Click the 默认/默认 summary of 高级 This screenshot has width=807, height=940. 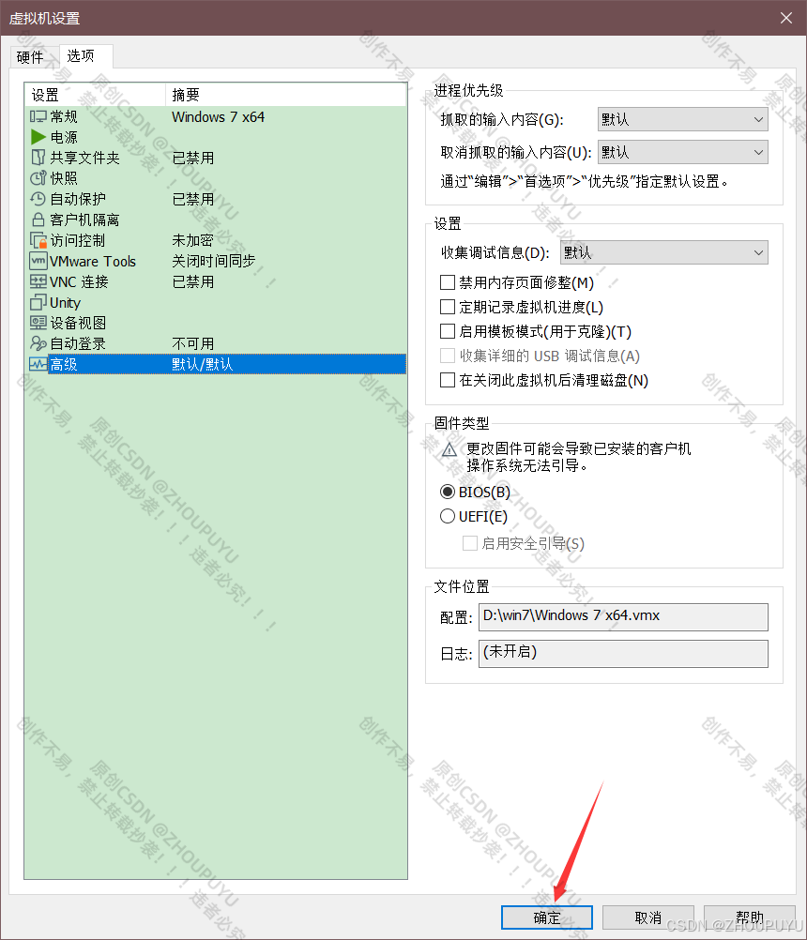point(202,365)
